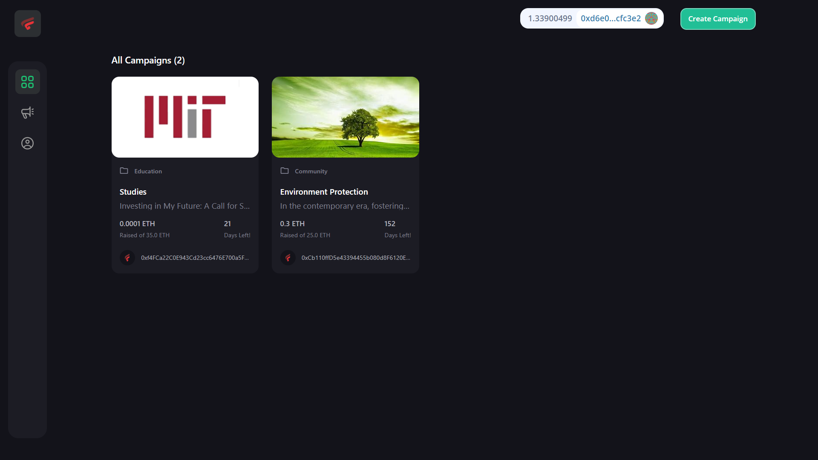Open the MIT logo campaign thumbnail
The image size is (818, 460).
click(x=185, y=117)
